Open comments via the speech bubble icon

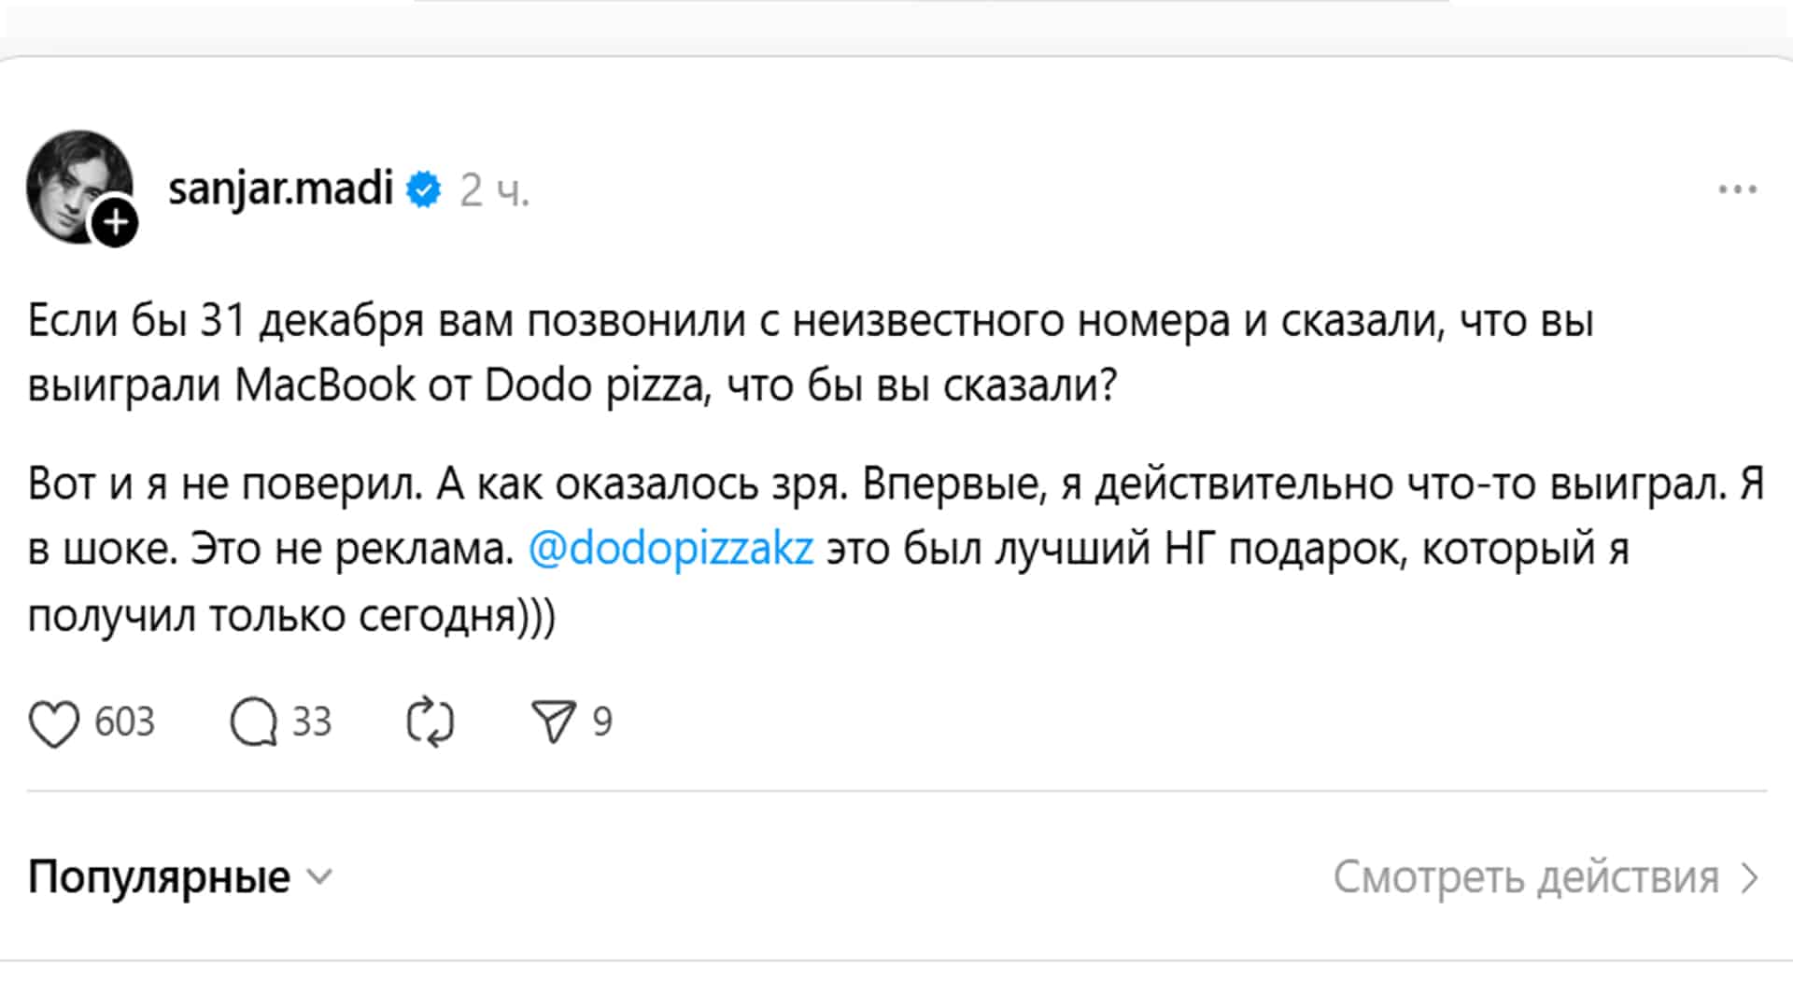[x=253, y=723]
